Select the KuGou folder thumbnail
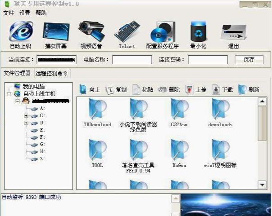 point(179,150)
